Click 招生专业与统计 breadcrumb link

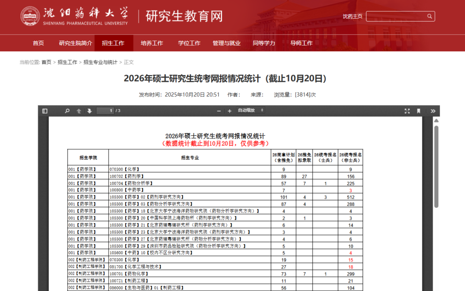tap(100, 62)
